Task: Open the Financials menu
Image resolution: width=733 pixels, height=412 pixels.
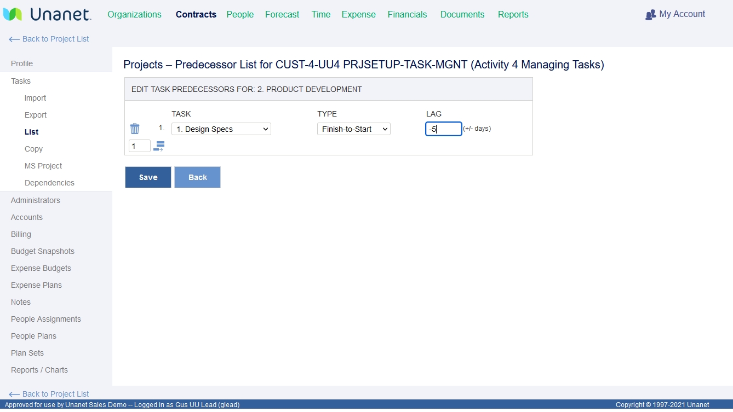Action: [x=407, y=14]
